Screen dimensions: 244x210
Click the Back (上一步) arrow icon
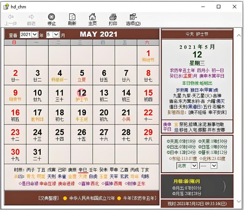pos(11,17)
